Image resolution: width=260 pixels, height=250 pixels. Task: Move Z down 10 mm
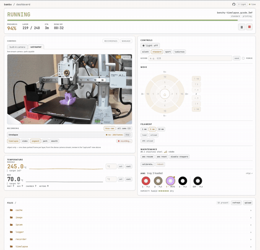pyautogui.click(x=196, y=109)
